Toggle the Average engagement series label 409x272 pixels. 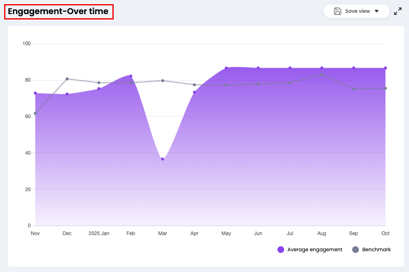pyautogui.click(x=314, y=250)
